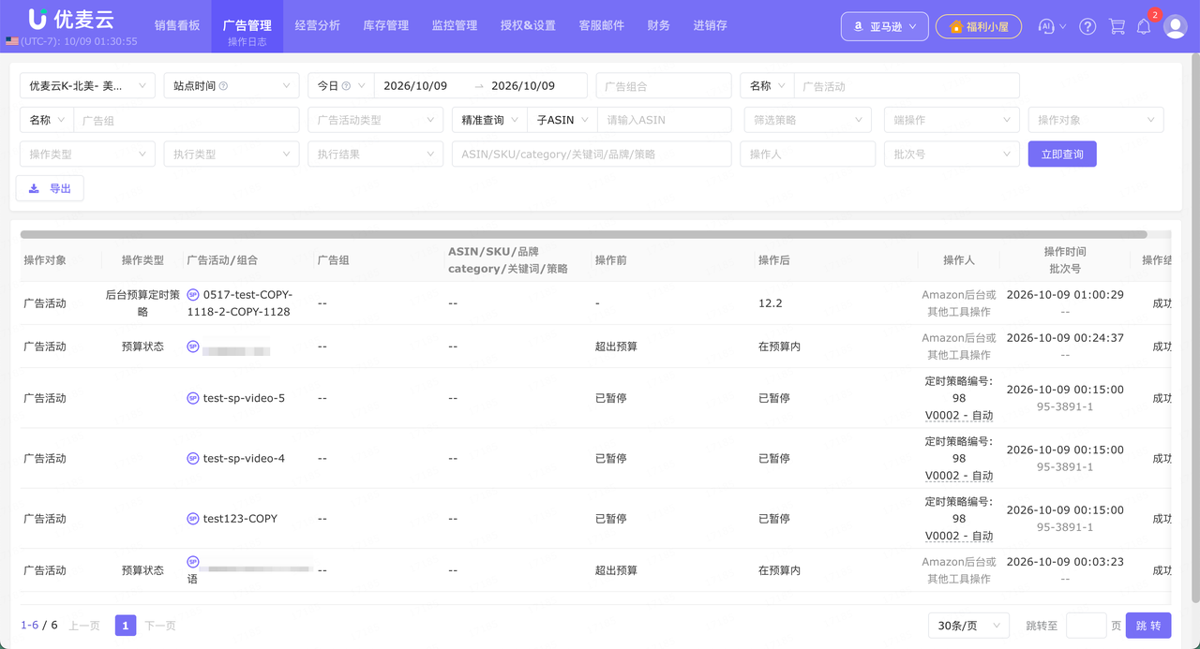
Task: Click the 立即查询 button
Action: 1062,155
